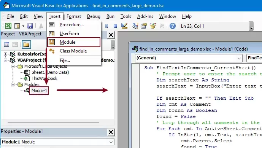
Task: Choose File... from Insert menu
Action: coord(74,60)
